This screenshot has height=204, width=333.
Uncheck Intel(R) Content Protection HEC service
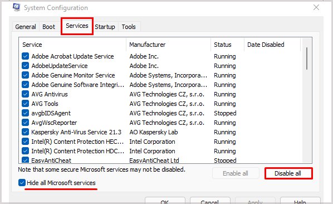tap(25, 142)
